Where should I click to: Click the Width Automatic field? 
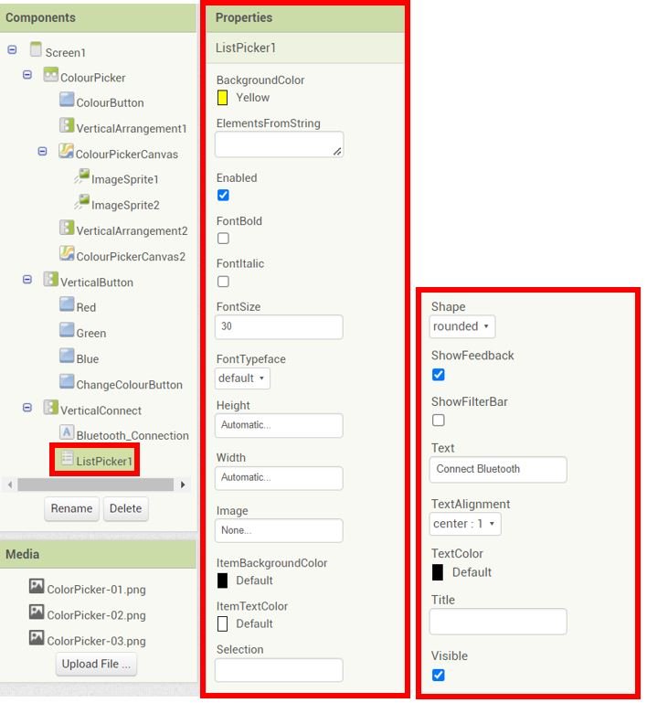coord(279,478)
